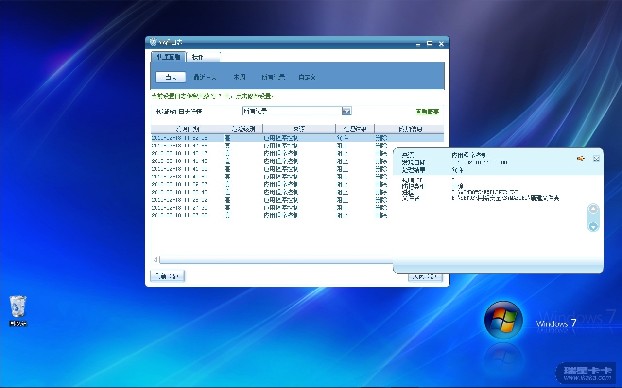Image resolution: width=622 pixels, height=388 pixels.
Task: Click the 电脑防护日志详情 label
Action: tap(178, 112)
